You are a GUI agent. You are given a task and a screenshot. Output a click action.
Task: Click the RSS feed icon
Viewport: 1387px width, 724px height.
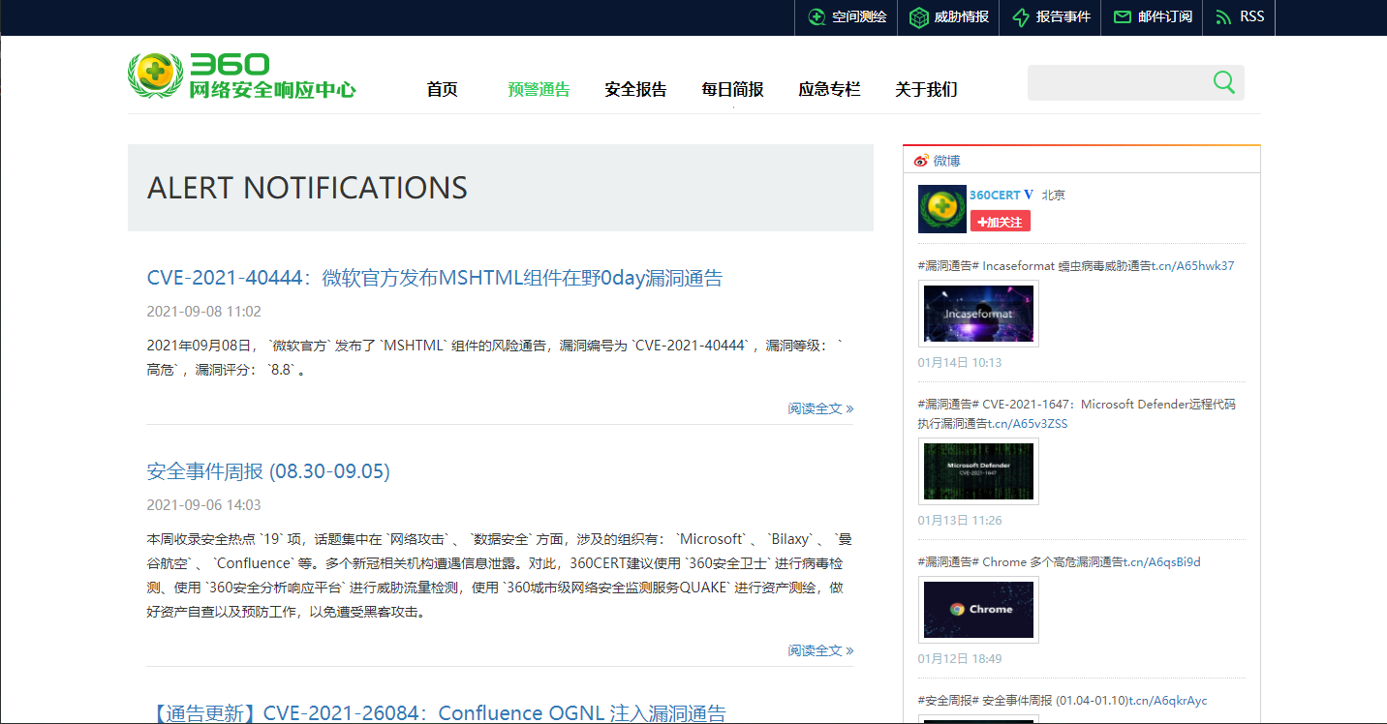pos(1223,16)
